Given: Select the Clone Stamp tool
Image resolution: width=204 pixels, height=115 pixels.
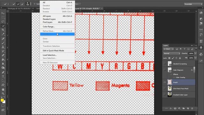Looking at the screenshot, I should [3, 47].
